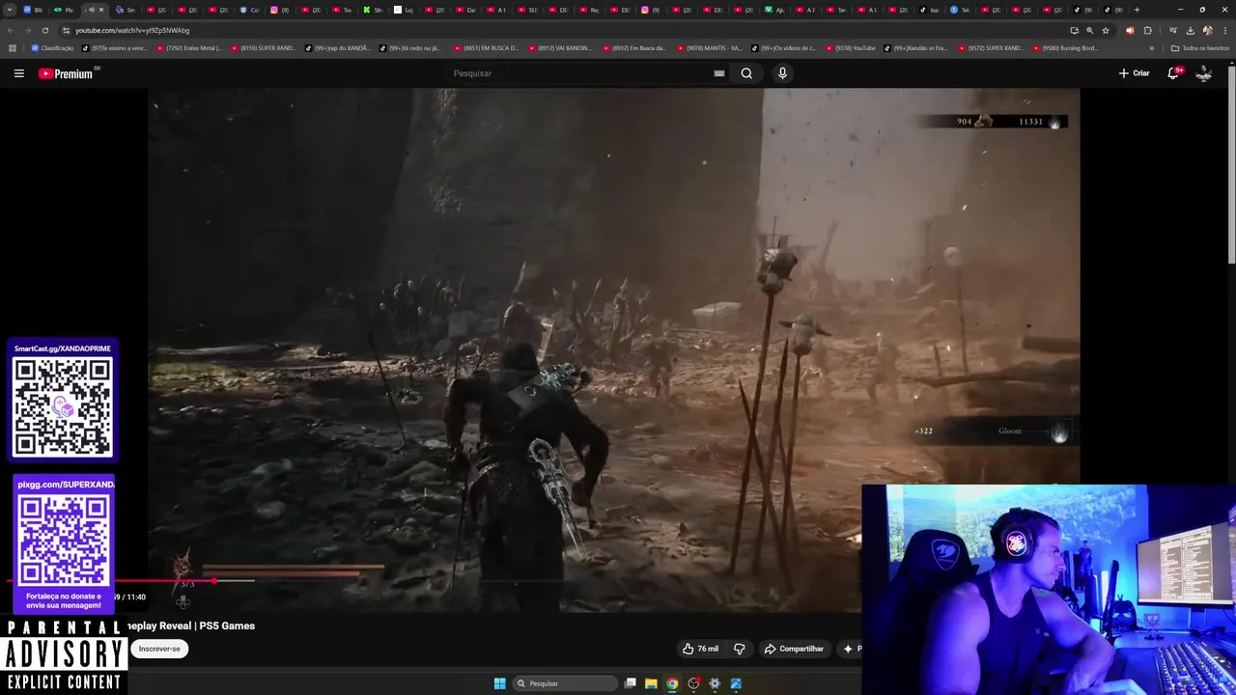1236x695 pixels.
Task: Show more bookmarks with double chevron
Action: [x=1151, y=48]
